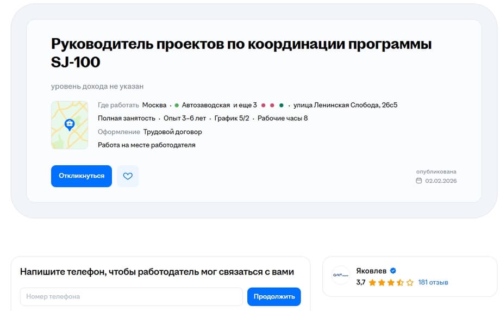Click the calendar icon beside publication date
This screenshot has height=311, width=500.
click(x=418, y=181)
